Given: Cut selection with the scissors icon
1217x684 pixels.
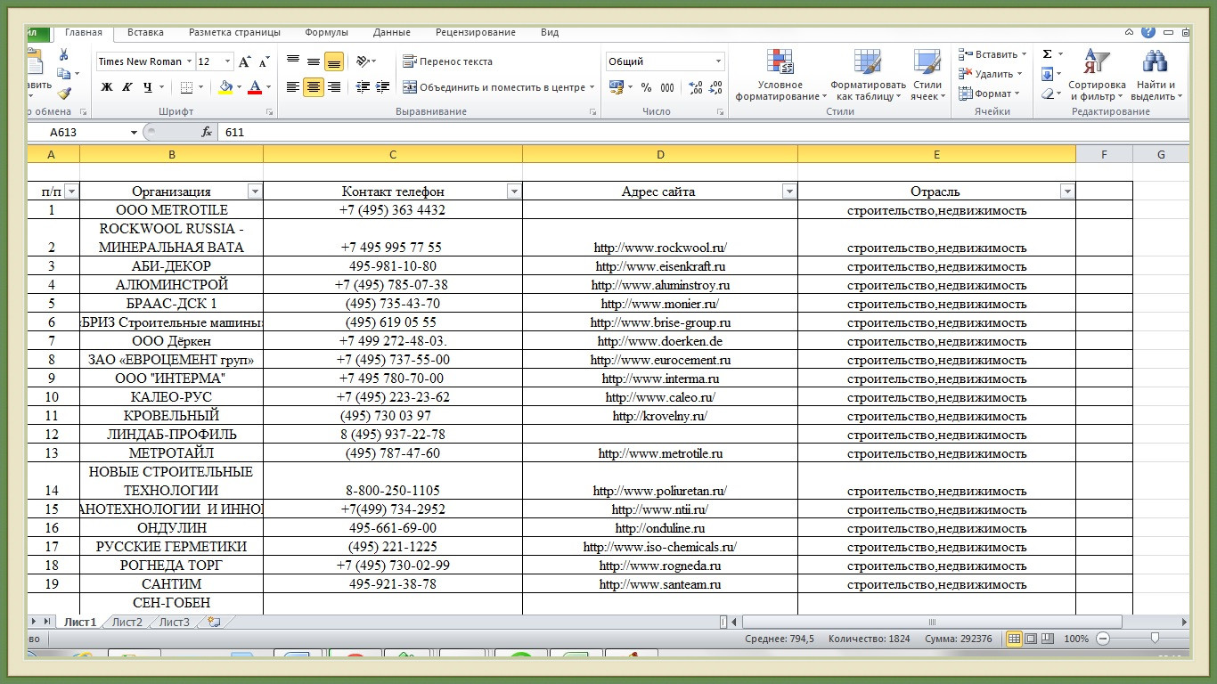Looking at the screenshot, I should point(63,55).
